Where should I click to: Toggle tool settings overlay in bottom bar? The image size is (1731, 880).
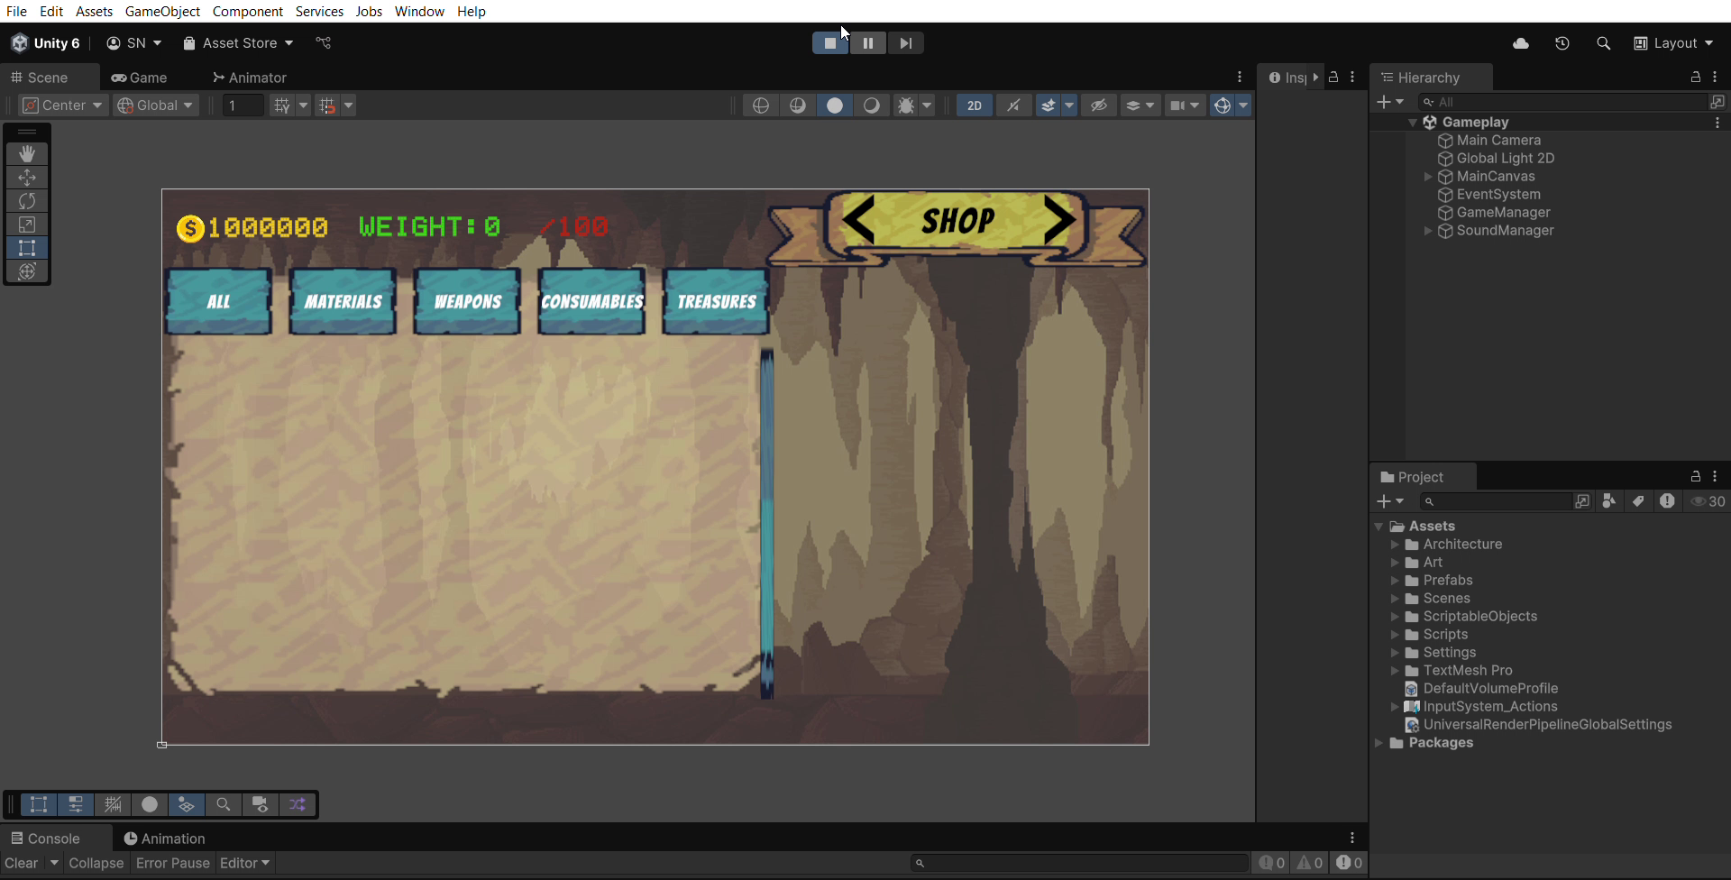click(x=76, y=804)
